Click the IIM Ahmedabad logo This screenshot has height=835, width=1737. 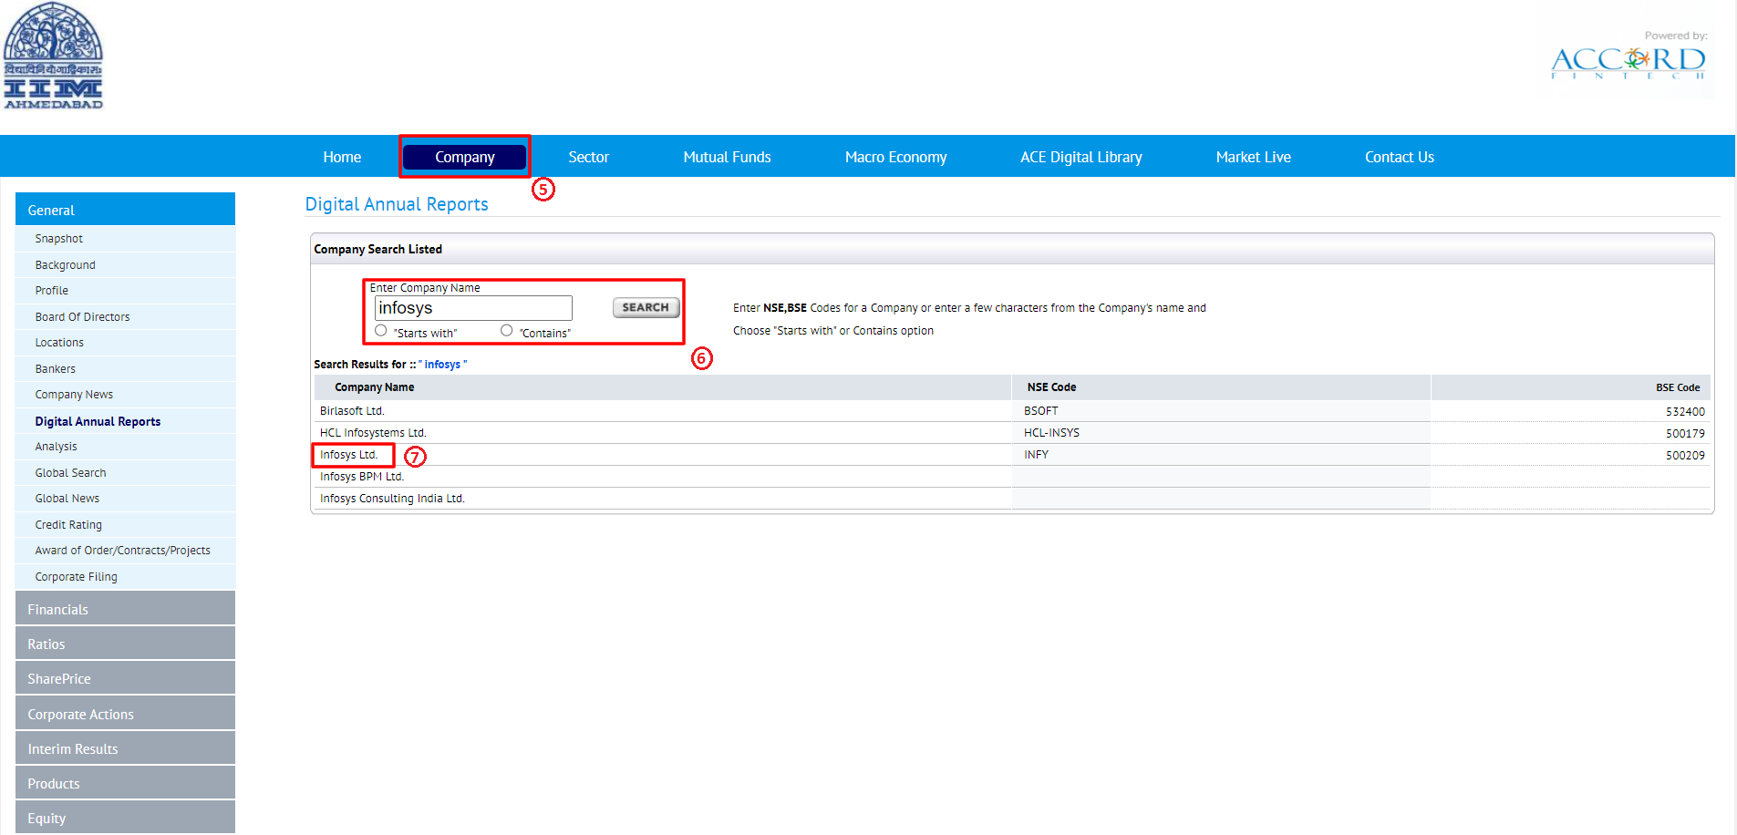(53, 57)
